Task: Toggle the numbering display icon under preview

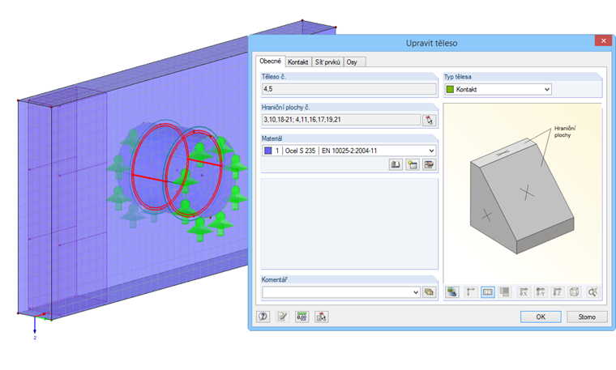Action: [x=488, y=292]
